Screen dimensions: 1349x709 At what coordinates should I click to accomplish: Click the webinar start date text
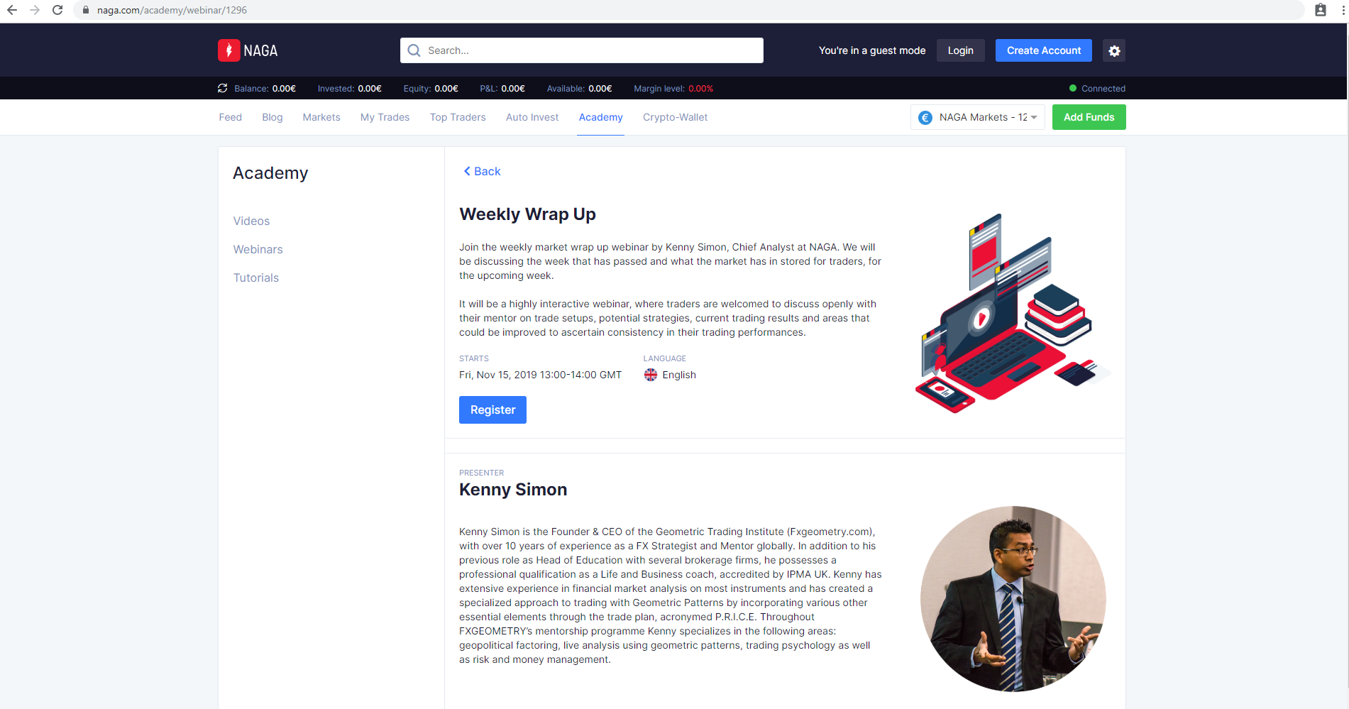point(540,375)
